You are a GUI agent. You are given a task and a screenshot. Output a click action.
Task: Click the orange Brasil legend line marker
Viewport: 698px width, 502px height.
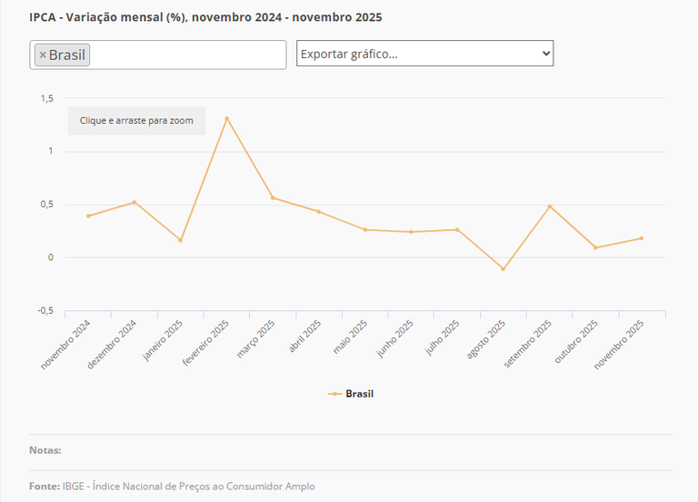(x=335, y=394)
